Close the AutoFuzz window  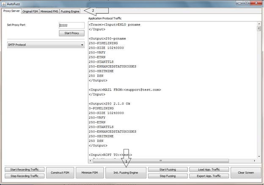point(256,3)
